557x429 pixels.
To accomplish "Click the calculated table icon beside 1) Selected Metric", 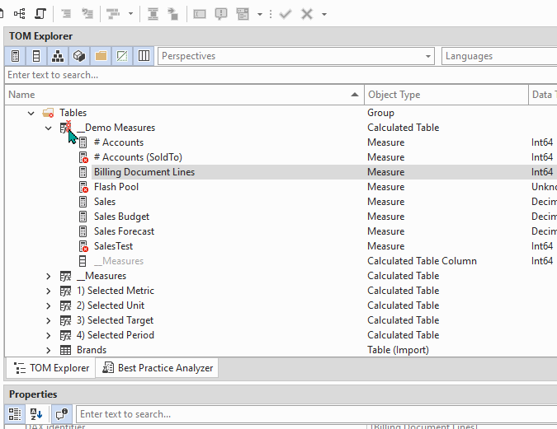I will click(x=65, y=291).
